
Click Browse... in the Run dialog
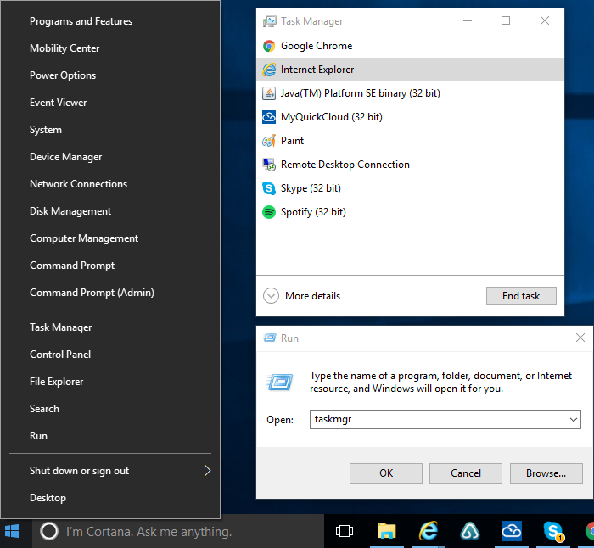click(x=546, y=473)
